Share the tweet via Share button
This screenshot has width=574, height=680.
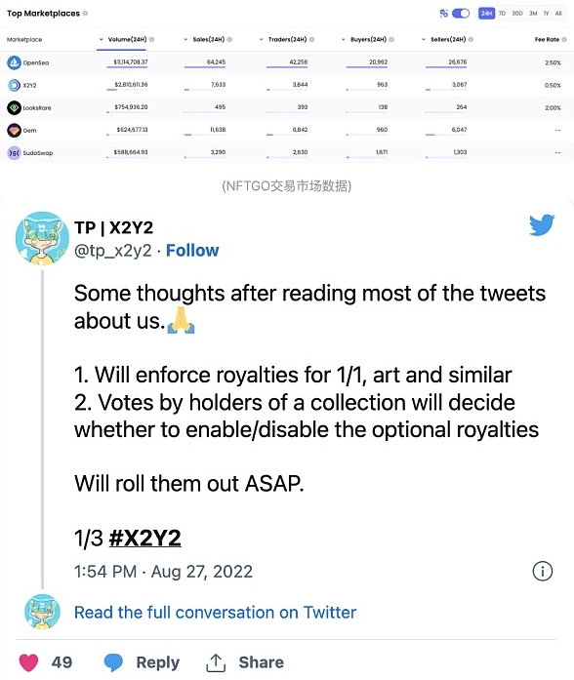[245, 662]
